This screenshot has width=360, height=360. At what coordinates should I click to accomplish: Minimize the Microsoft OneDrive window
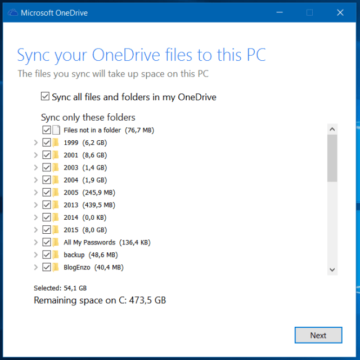click(x=280, y=12)
